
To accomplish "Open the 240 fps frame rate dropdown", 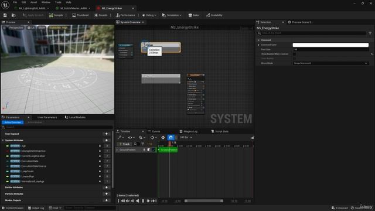I will (186, 137).
